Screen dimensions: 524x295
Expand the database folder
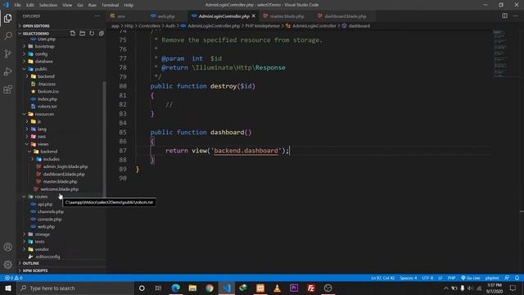(43, 61)
